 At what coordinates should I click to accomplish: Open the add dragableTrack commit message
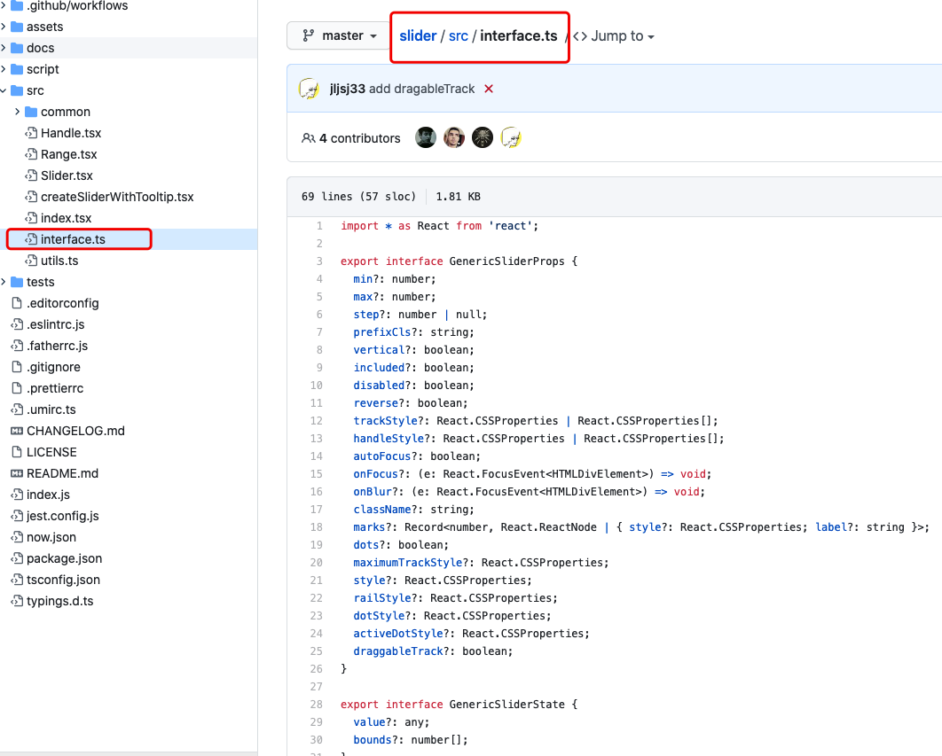421,89
